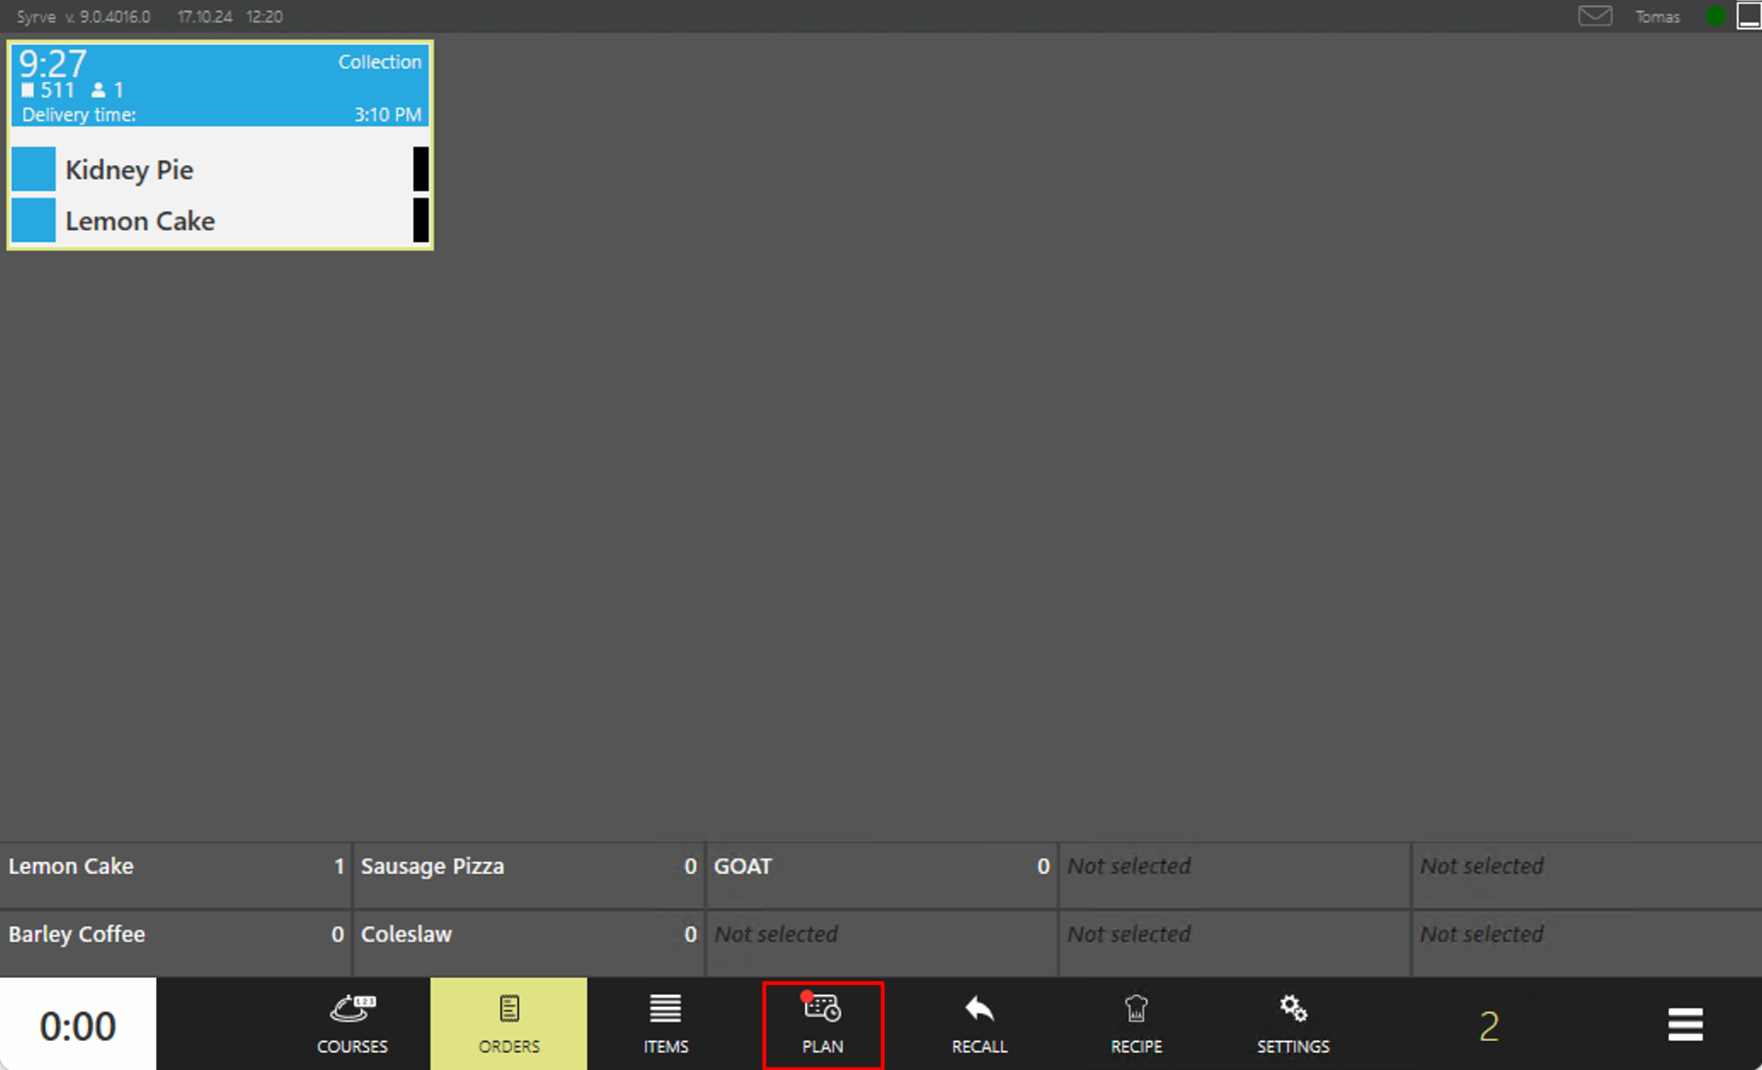Toggle Lemon Cake blue status square
Screen dimensions: 1762x1070
coord(33,221)
